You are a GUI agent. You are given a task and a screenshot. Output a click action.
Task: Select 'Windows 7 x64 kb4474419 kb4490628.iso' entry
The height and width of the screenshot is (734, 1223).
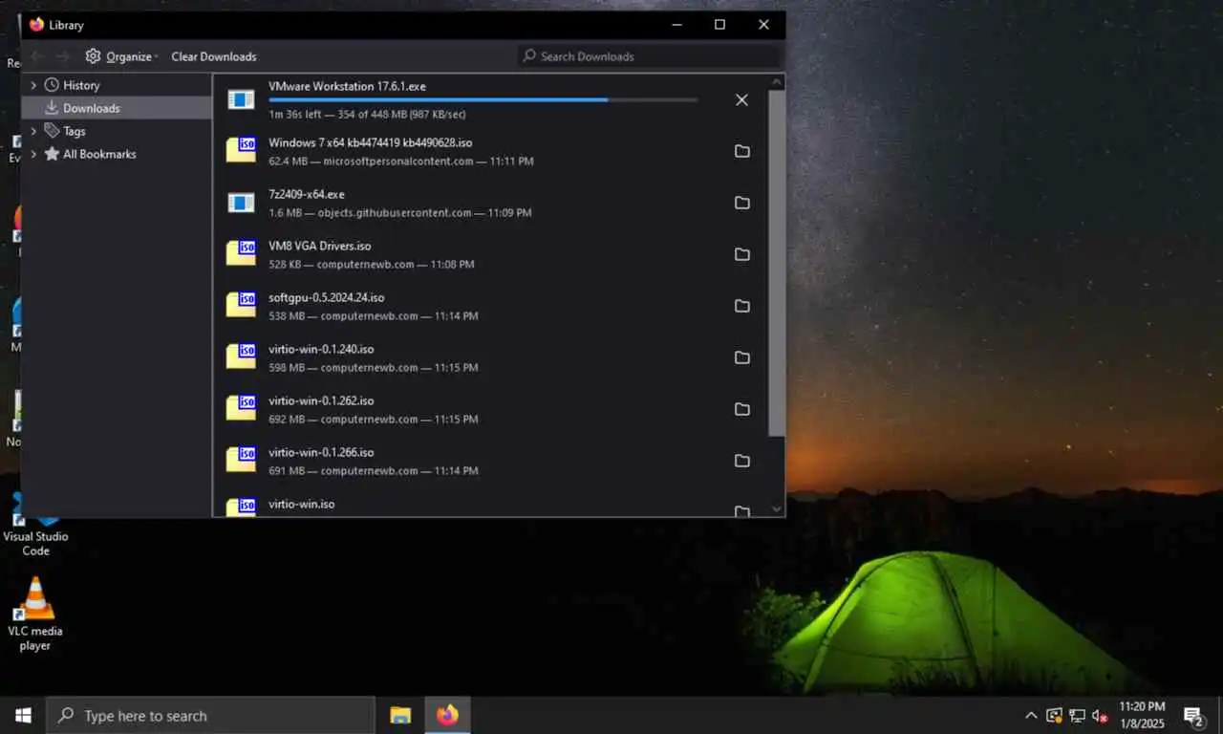(x=489, y=151)
